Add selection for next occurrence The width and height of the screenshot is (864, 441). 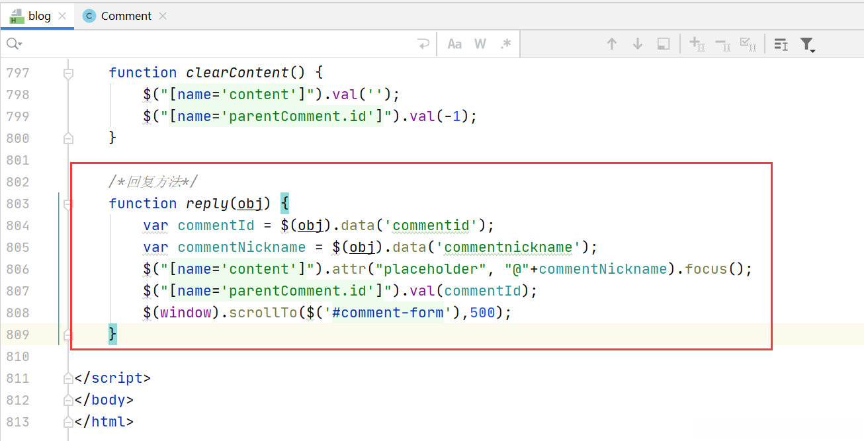coord(697,44)
